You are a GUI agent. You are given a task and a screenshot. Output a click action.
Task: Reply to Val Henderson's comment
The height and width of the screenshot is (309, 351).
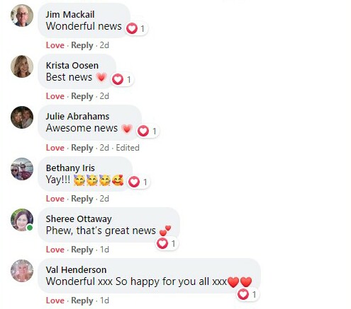point(82,301)
